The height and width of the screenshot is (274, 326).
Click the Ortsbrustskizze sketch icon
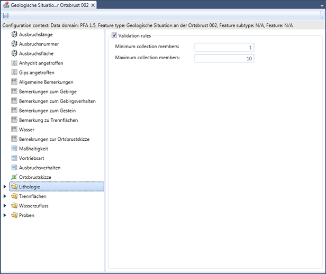14,177
